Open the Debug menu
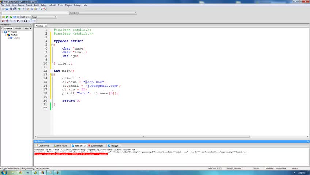 coord(44,5)
